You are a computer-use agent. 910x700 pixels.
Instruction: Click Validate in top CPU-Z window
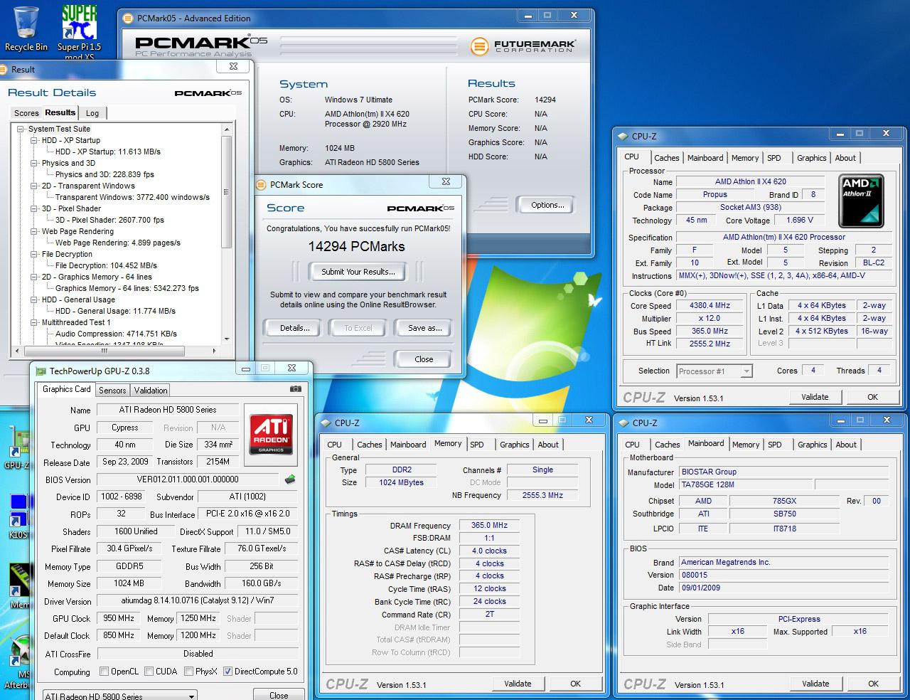click(x=815, y=397)
